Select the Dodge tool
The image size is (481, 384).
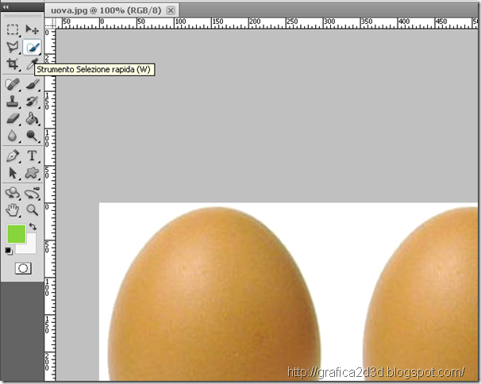pyautogui.click(x=32, y=136)
